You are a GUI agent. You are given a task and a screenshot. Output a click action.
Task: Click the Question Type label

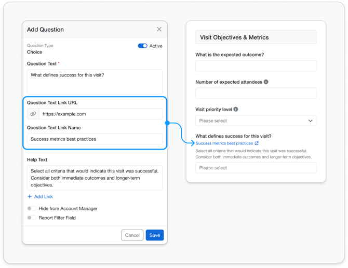point(40,46)
